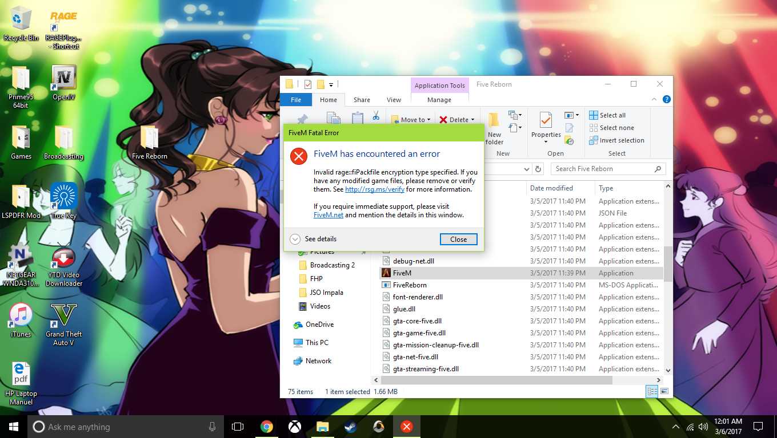This screenshot has width=777, height=438.
Task: Select gta-core-five.dll file
Action: tap(417, 321)
